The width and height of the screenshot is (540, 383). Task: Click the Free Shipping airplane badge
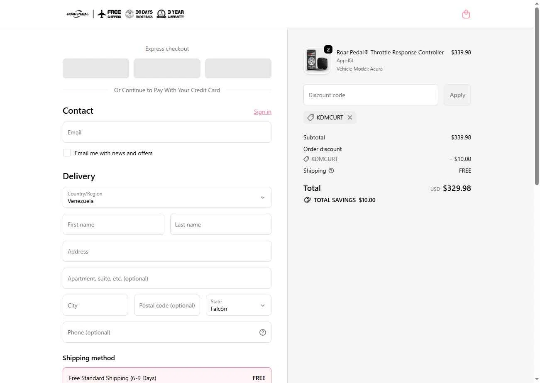pyautogui.click(x=109, y=14)
